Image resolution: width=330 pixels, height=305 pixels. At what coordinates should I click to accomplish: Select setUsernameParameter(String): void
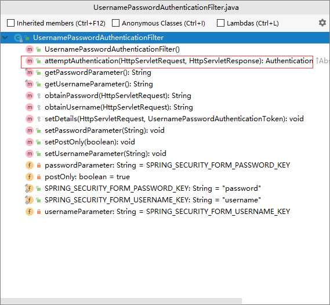[x=105, y=154]
